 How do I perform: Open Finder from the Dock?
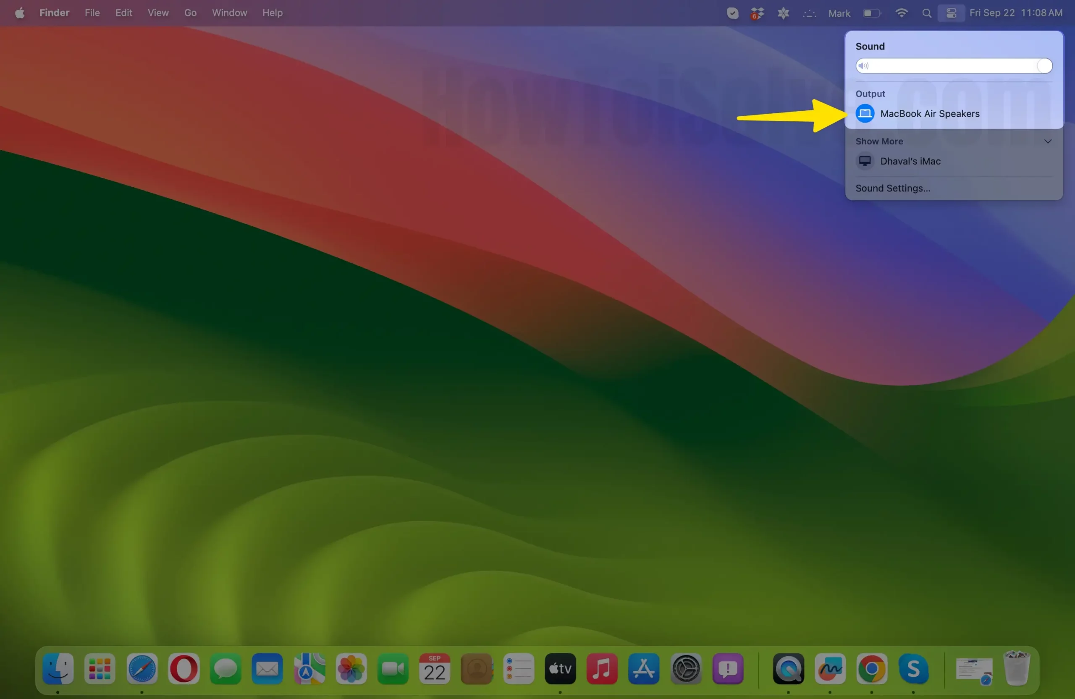coord(58,669)
